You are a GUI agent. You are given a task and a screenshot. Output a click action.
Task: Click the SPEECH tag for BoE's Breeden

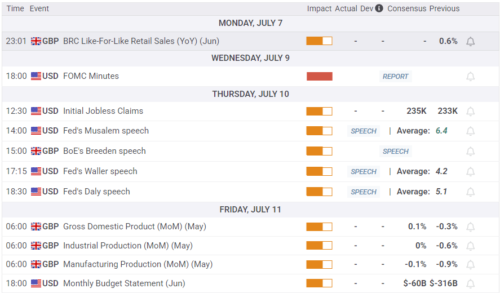395,152
